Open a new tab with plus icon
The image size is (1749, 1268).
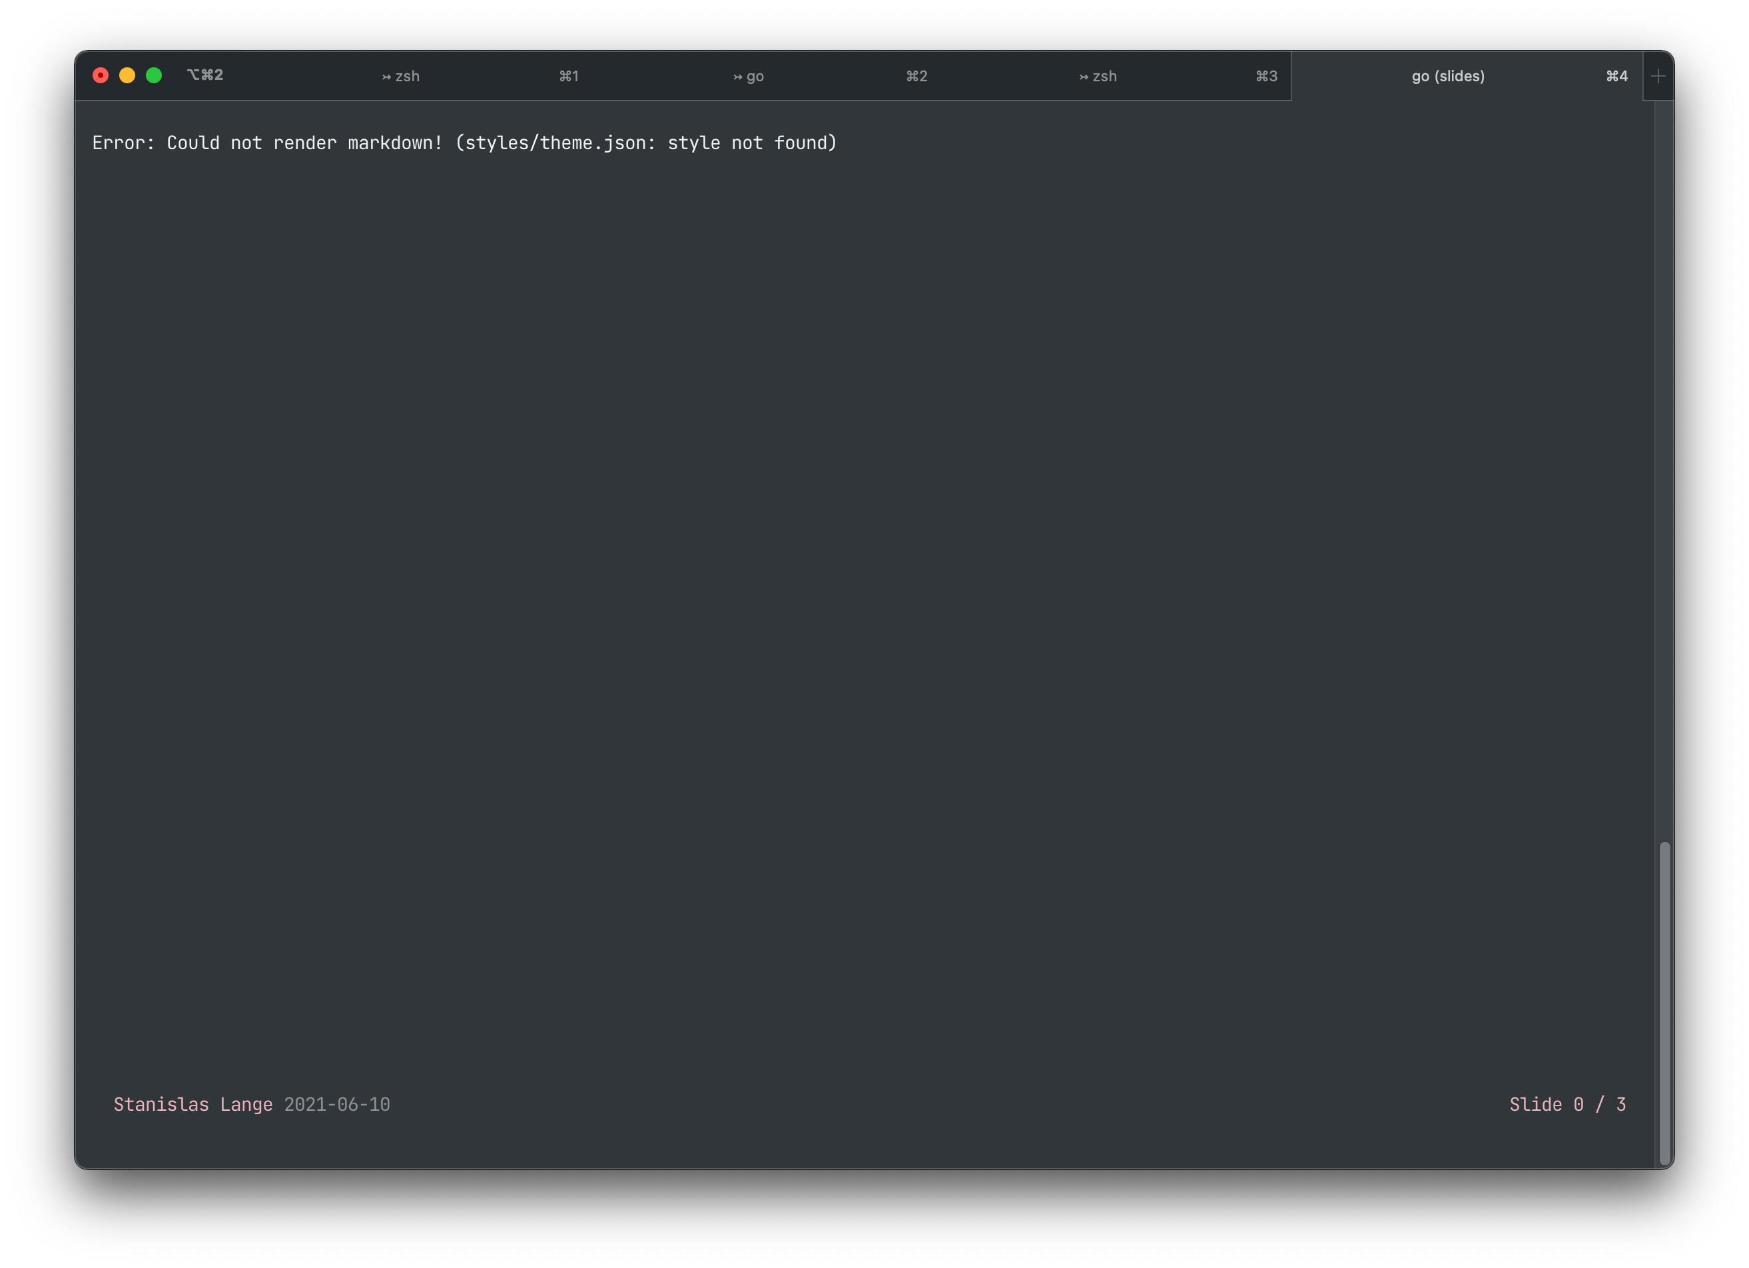pos(1658,75)
